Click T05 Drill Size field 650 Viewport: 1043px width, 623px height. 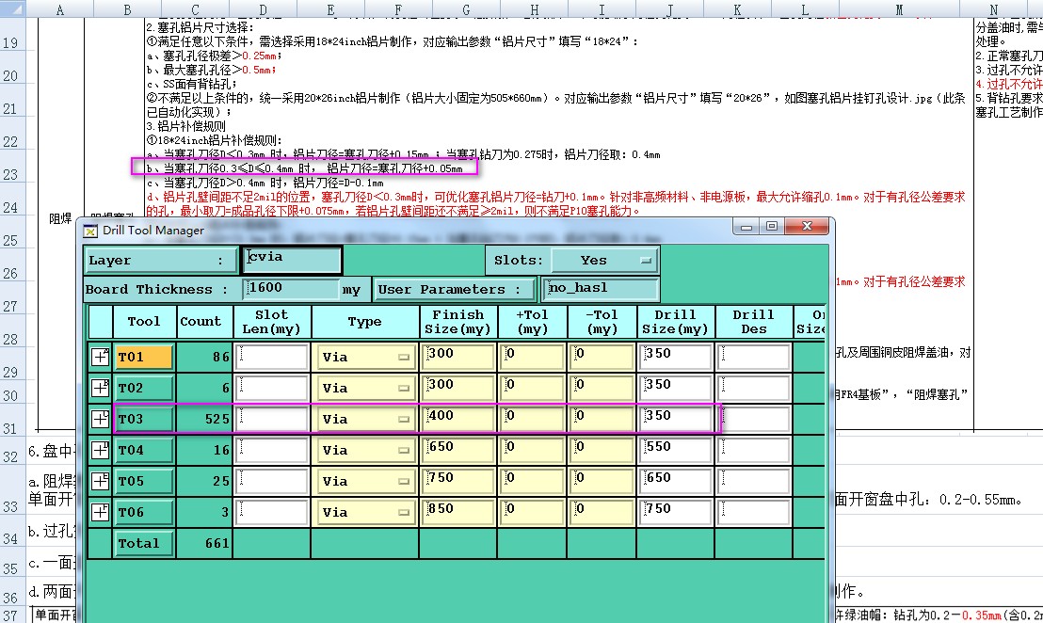click(676, 481)
